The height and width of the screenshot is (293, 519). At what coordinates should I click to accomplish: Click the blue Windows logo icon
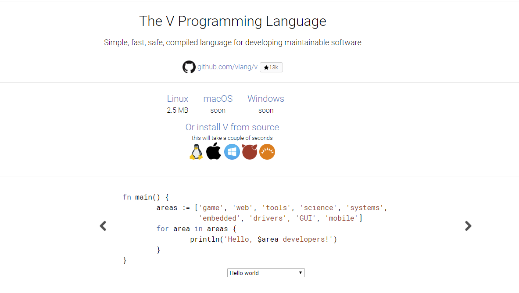pos(232,152)
